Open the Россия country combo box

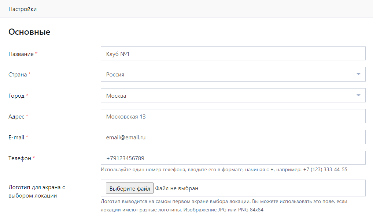233,74
